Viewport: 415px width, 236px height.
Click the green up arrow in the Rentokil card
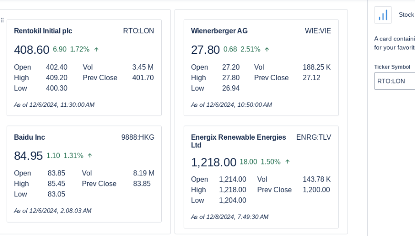pos(96,49)
